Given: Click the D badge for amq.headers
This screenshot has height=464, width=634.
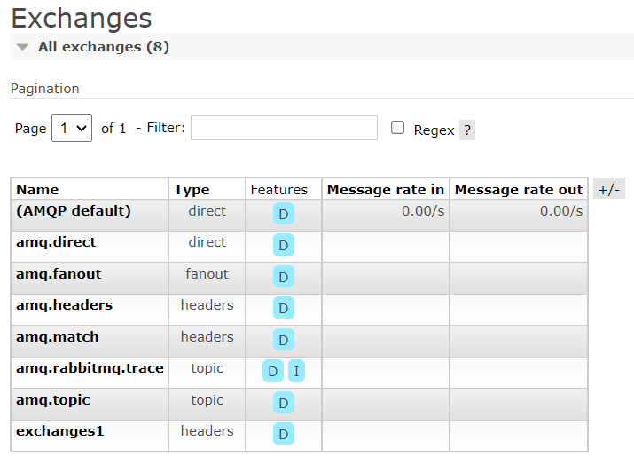Looking at the screenshot, I should click(284, 308).
